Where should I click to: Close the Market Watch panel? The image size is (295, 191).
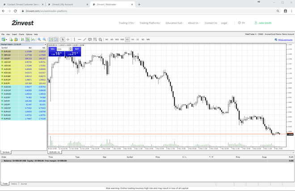(45, 45)
